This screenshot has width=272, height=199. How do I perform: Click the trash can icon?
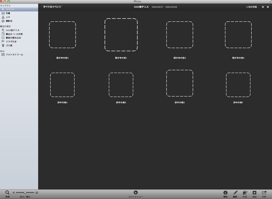(3, 45)
